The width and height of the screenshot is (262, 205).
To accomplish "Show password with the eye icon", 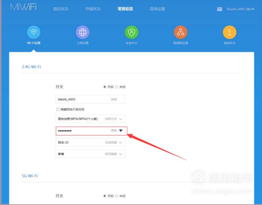I will coord(121,131).
